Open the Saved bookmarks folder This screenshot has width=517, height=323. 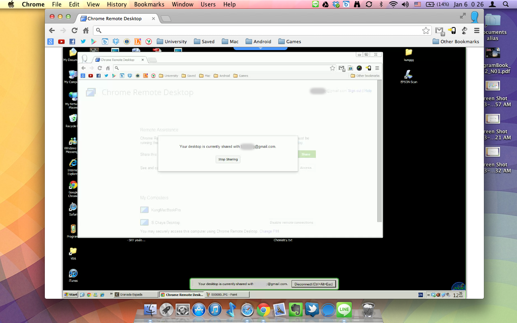click(204, 42)
